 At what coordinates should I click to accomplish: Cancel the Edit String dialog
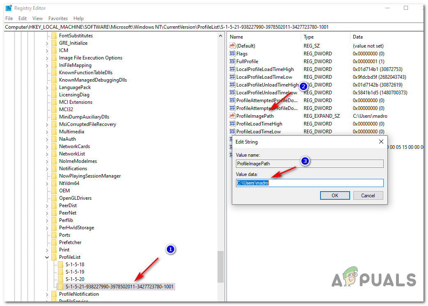(368, 195)
